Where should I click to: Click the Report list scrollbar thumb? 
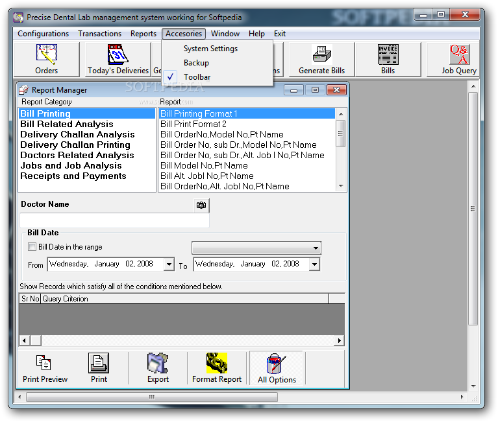point(341,134)
